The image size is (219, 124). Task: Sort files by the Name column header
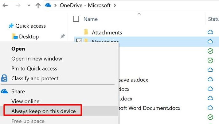pyautogui.click(x=91, y=19)
